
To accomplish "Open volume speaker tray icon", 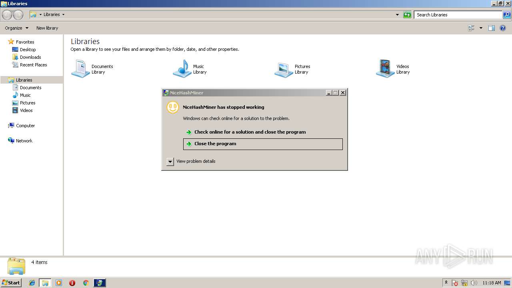I will (474, 283).
